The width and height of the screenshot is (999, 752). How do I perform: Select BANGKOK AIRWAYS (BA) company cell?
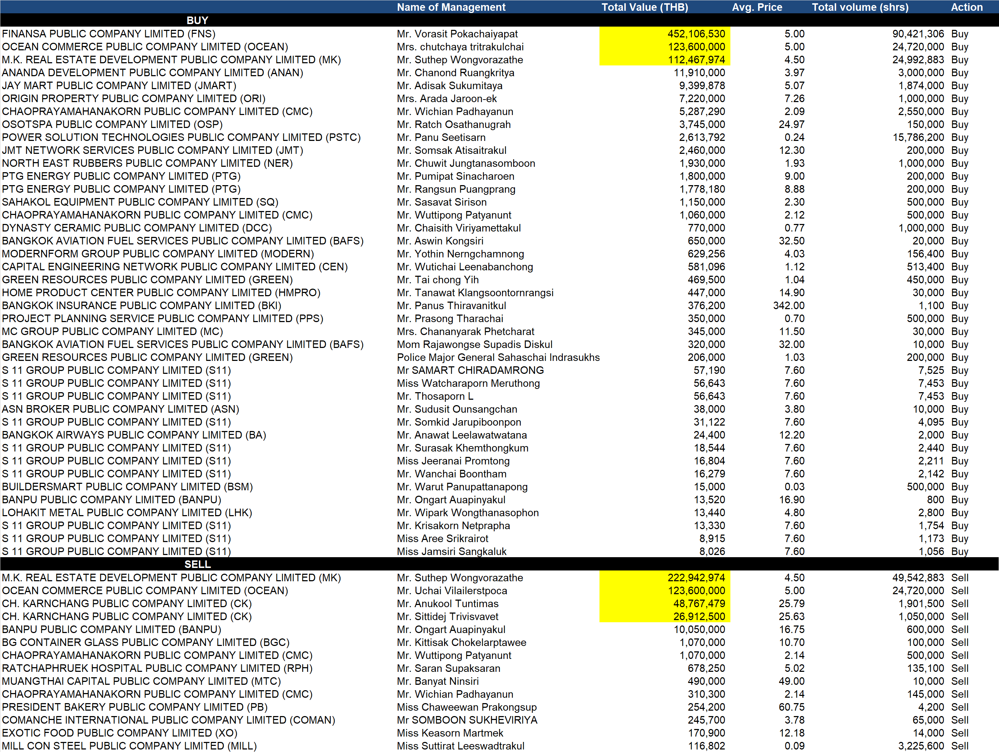coord(134,435)
